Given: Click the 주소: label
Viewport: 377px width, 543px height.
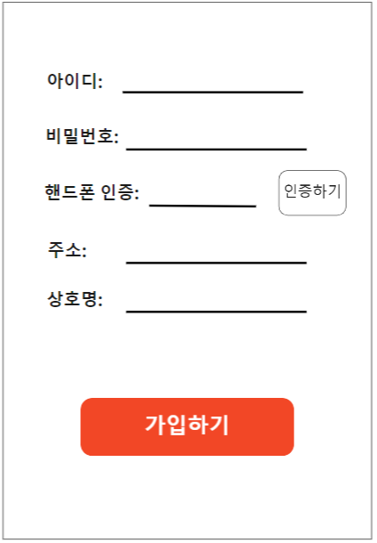Looking at the screenshot, I should 67,249.
